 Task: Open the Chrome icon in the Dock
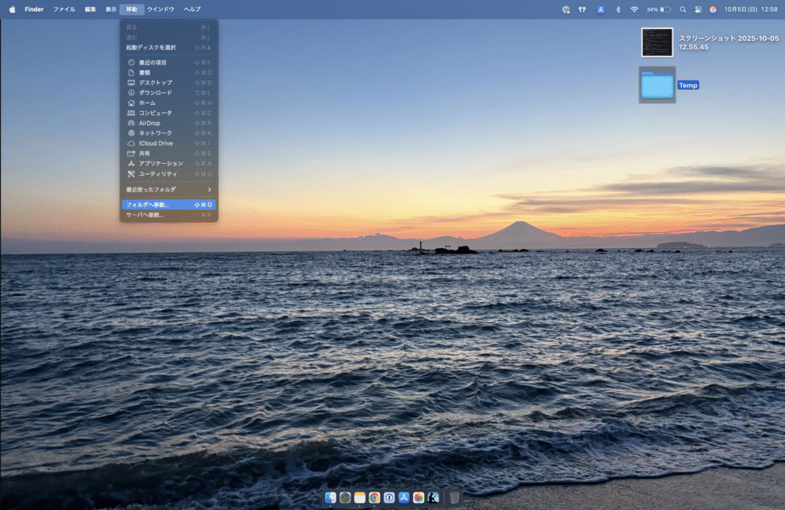(x=374, y=498)
